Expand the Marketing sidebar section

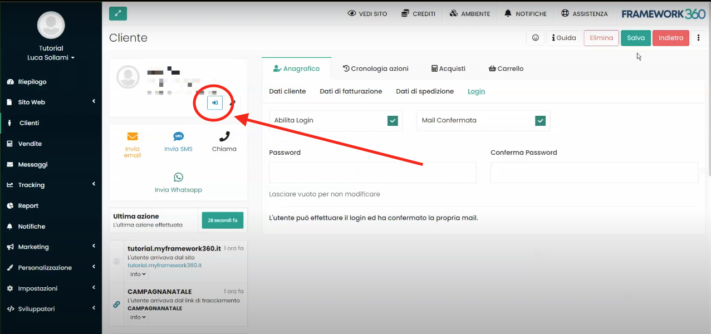50,247
